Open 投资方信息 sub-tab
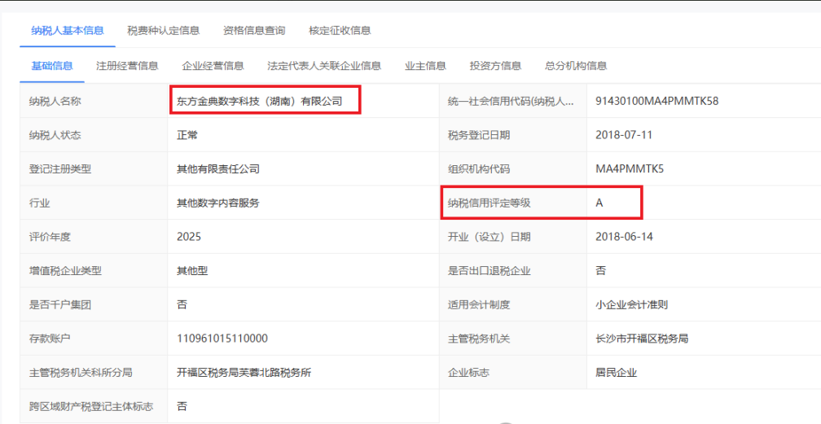 pos(495,66)
